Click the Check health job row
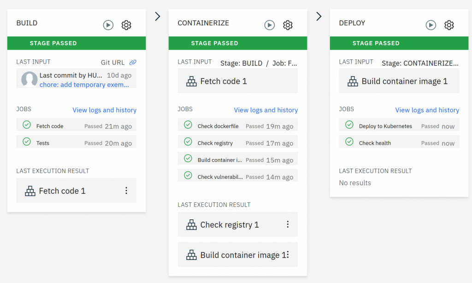Image resolution: width=472 pixels, height=283 pixels. click(x=375, y=143)
